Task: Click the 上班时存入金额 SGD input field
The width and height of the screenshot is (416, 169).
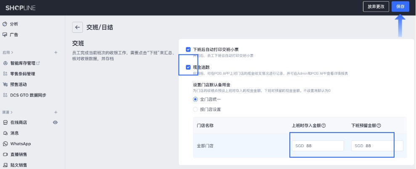Action: pyautogui.click(x=318, y=146)
